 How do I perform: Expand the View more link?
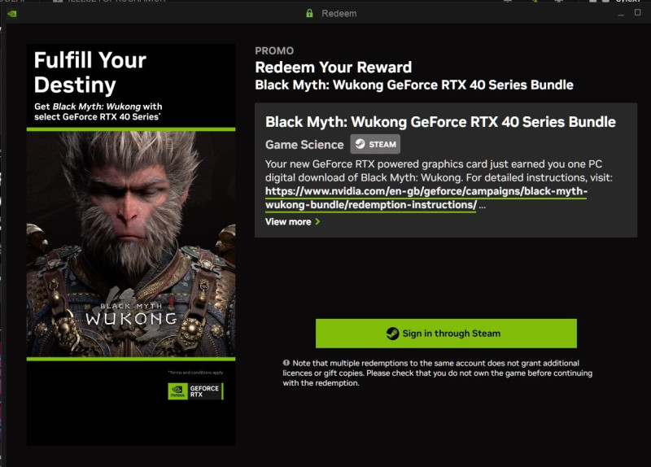point(293,221)
